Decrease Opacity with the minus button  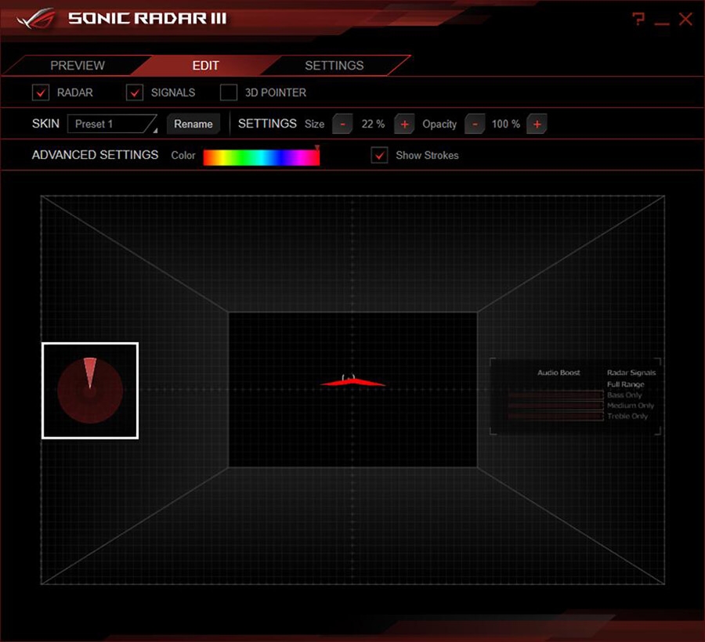tap(475, 124)
